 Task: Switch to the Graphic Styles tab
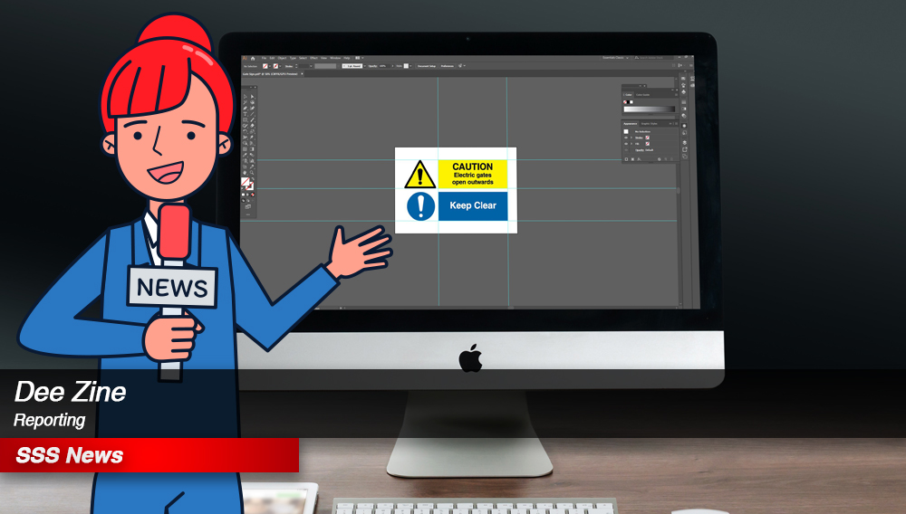[x=649, y=123]
